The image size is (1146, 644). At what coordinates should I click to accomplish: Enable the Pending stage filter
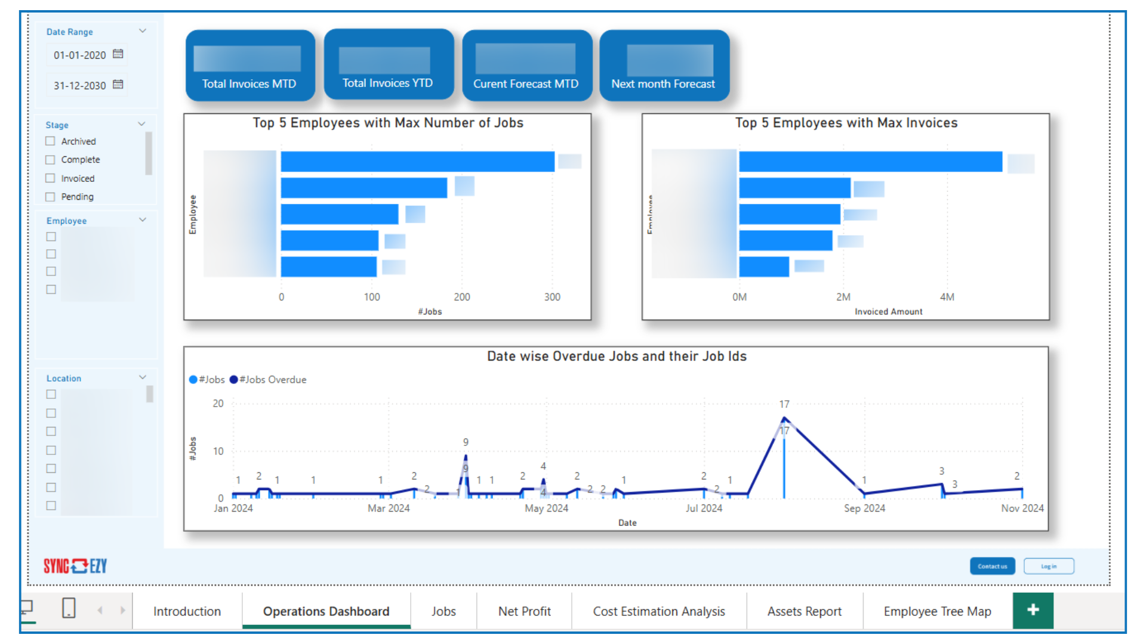click(51, 197)
